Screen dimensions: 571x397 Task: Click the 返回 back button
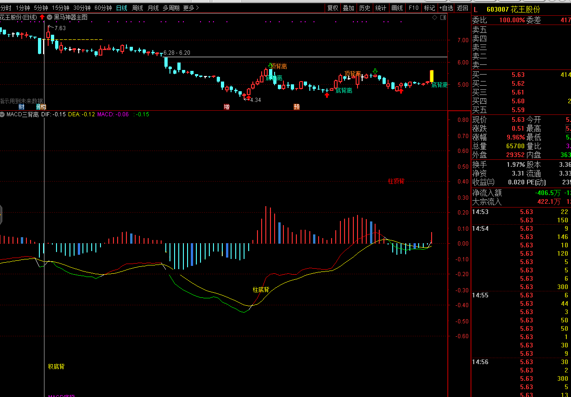coord(463,8)
